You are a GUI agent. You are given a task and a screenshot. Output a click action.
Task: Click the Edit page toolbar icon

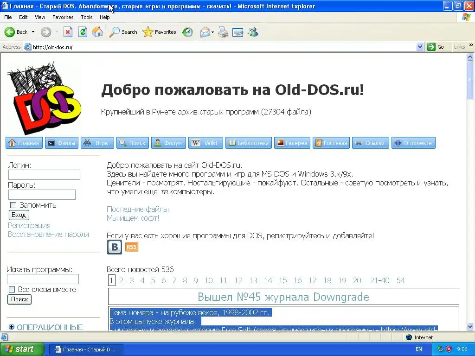(238, 32)
